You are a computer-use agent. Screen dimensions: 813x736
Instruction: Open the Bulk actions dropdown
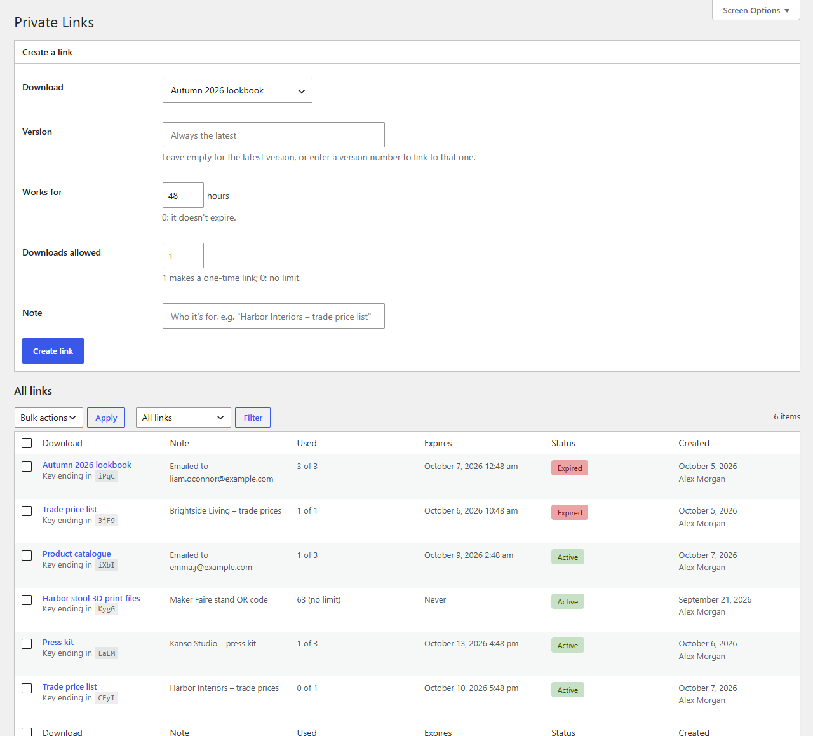coord(49,418)
